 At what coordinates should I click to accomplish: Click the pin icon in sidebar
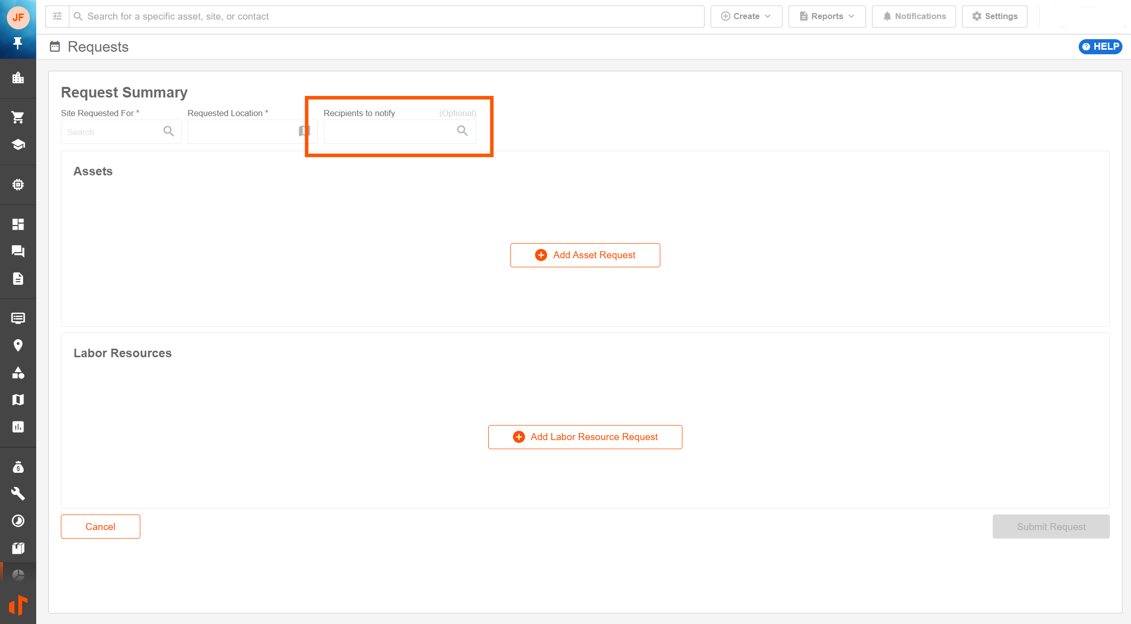tap(18, 43)
